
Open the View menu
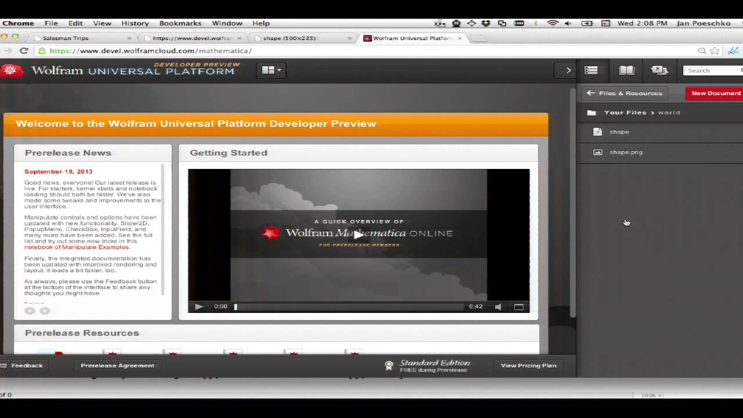(x=102, y=23)
